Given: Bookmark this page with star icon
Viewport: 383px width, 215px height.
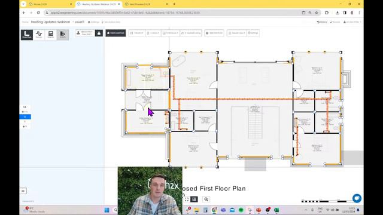Looking at the screenshot, I should click(x=317, y=13).
